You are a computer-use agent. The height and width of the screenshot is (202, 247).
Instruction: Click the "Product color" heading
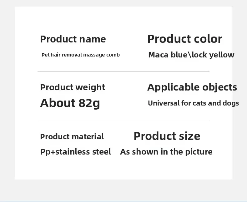click(184, 39)
